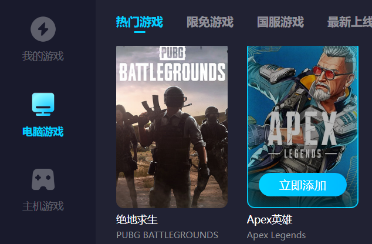Switch to the 限免游戏 tab

click(x=210, y=22)
